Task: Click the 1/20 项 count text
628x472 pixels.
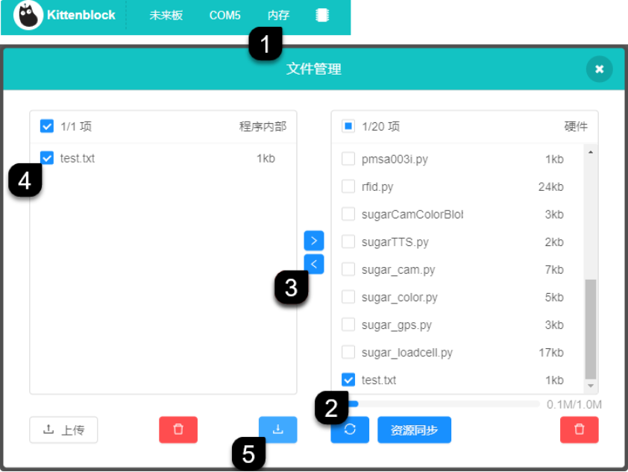Action: click(380, 127)
